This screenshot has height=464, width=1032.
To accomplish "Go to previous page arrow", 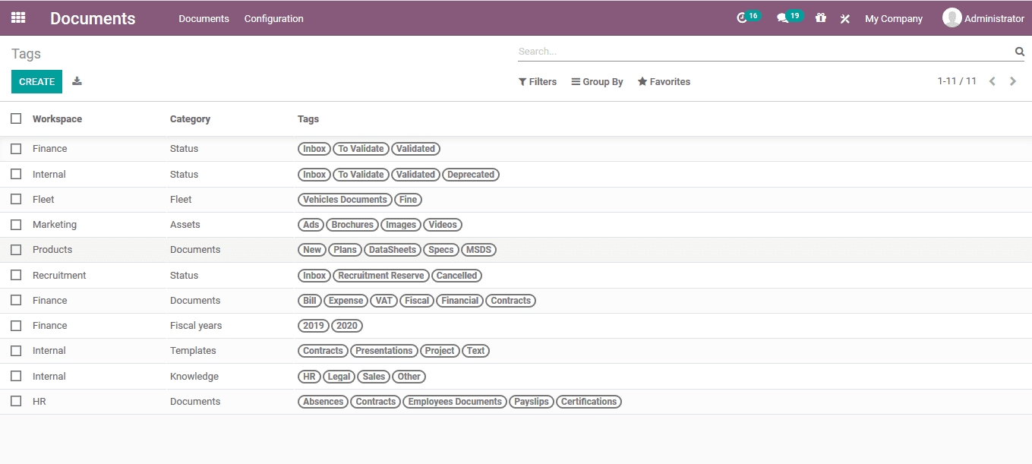I will pyautogui.click(x=992, y=81).
